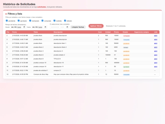Select title 'prueba titulo 2'
Viewport: 165px width, 124px height.
point(38,47)
